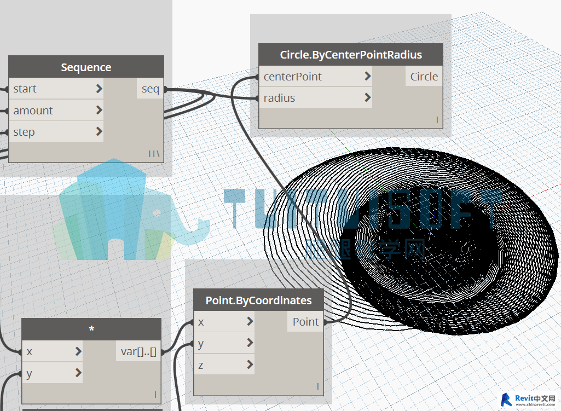561x411 pixels.
Task: Select the Sequence node title bar
Action: [86, 67]
